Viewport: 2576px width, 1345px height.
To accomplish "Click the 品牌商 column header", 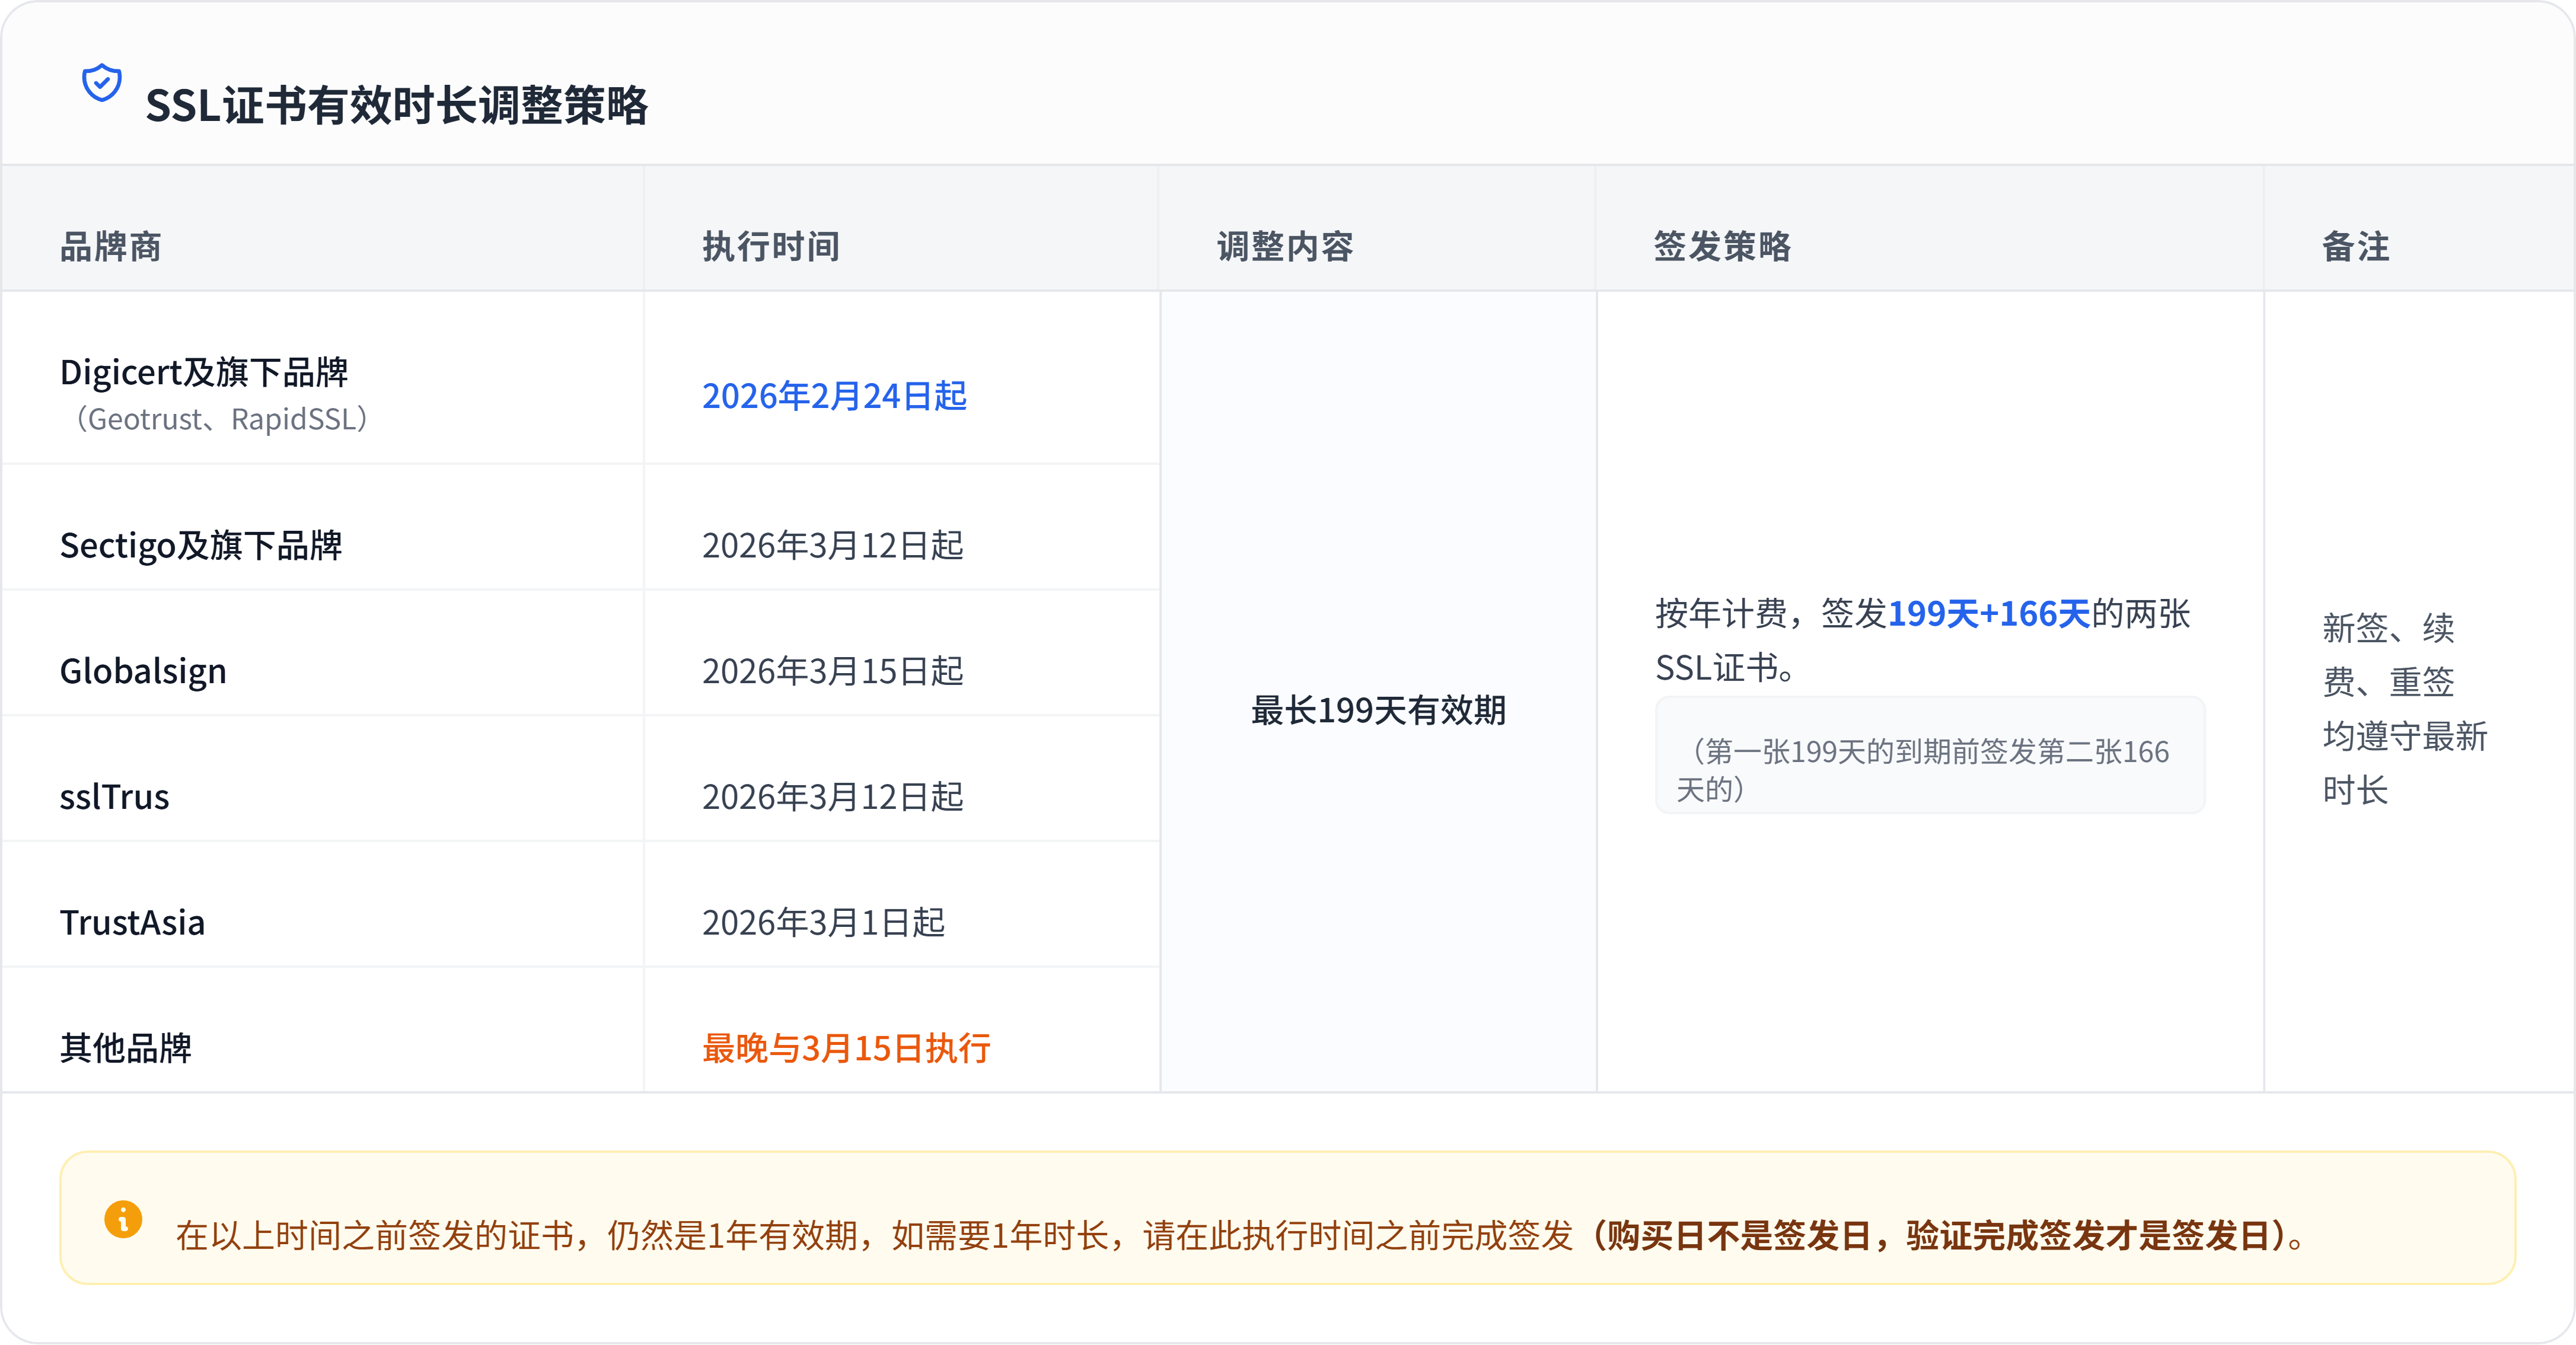I will pos(110,246).
